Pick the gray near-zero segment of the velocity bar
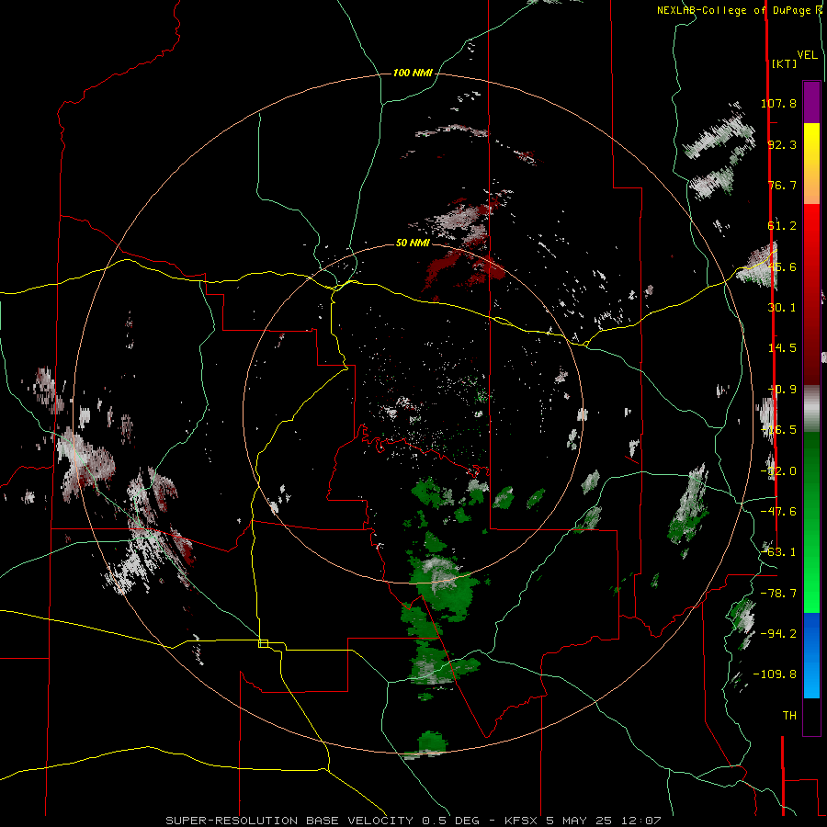Image resolution: width=827 pixels, height=827 pixels. coord(811,409)
